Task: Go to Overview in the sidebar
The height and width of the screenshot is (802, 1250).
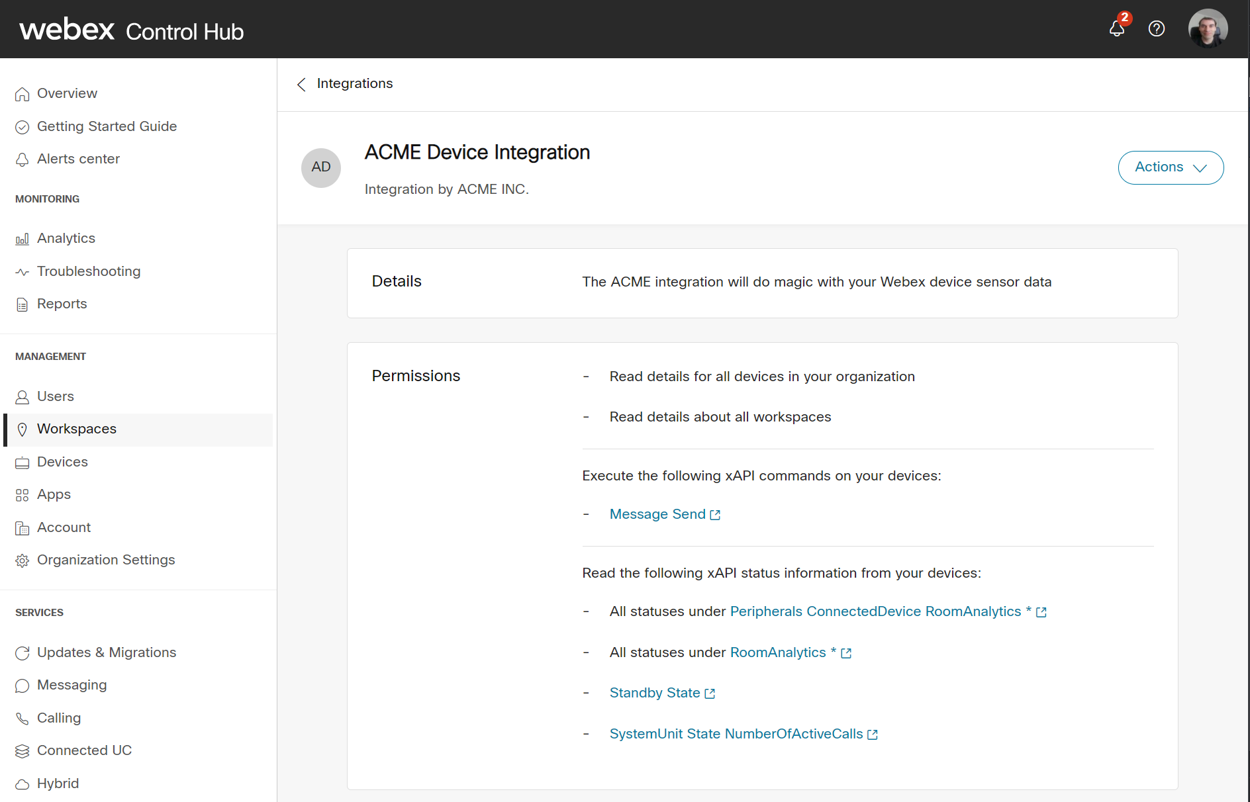Action: click(67, 93)
